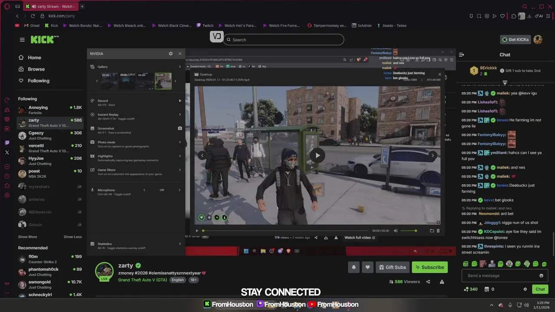Collapse chat with arrow icon
The height and width of the screenshot is (312, 555).
pos(461,55)
